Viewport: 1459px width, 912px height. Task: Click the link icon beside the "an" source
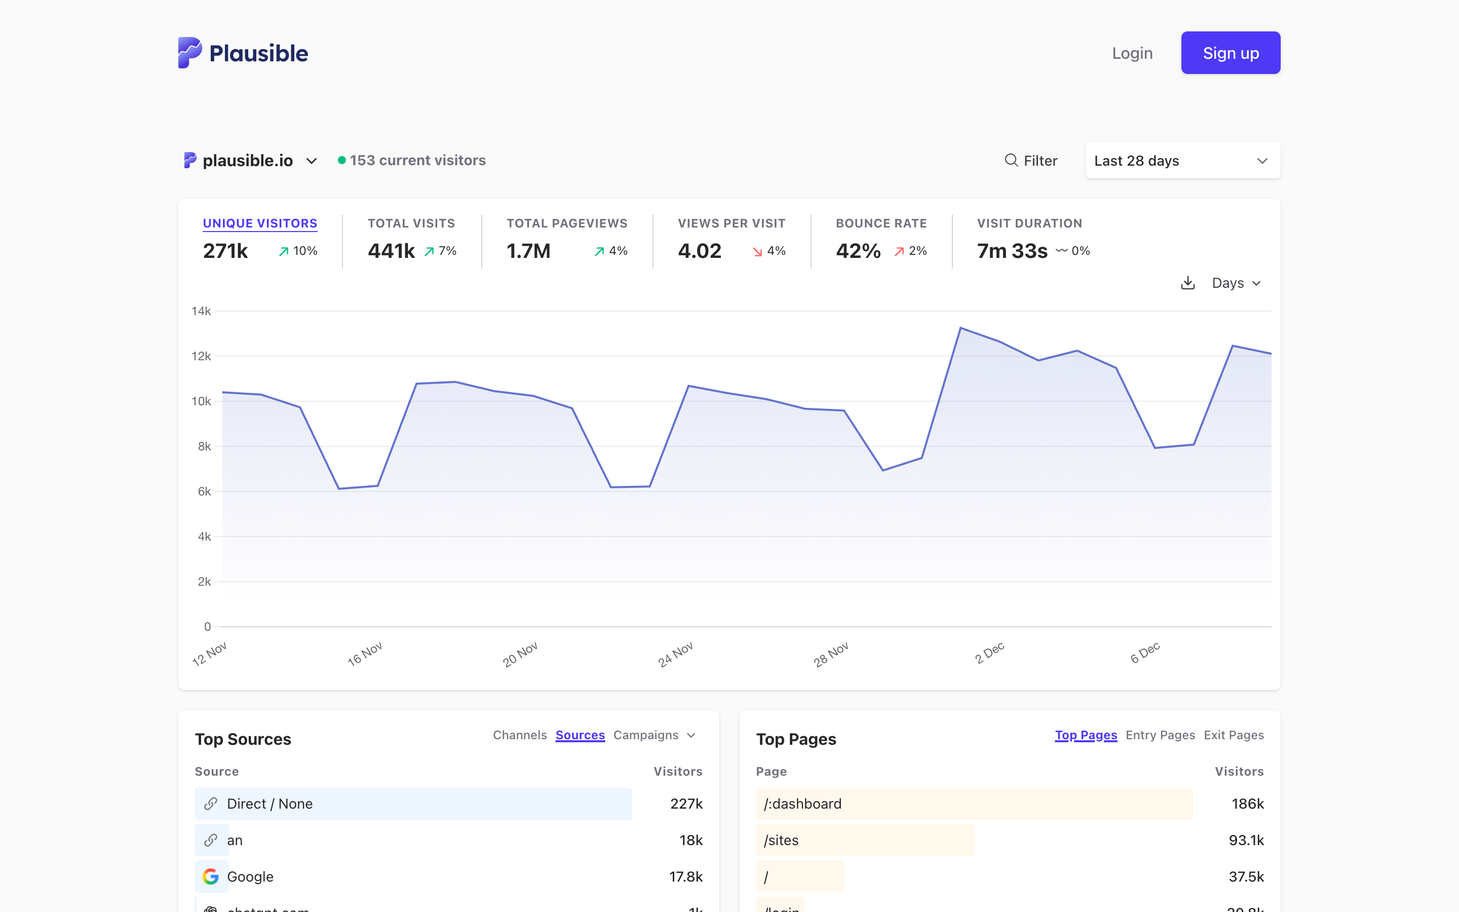[210, 840]
